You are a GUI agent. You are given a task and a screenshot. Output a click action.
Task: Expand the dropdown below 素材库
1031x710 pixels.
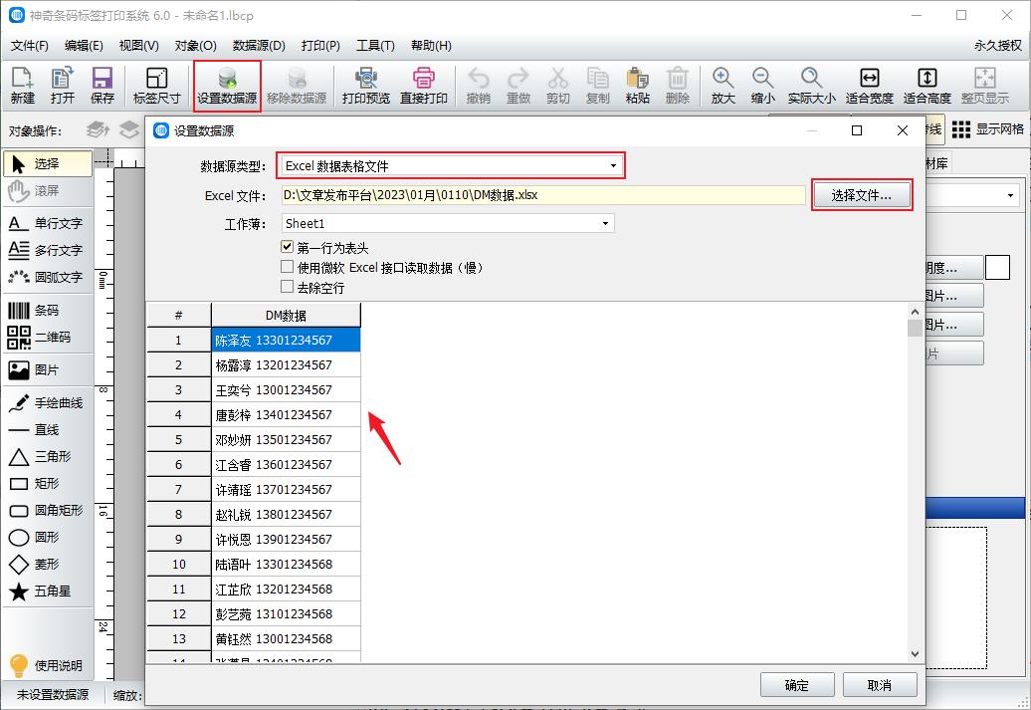[1012, 195]
